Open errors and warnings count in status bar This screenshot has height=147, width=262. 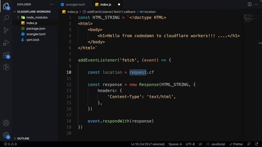tap(10, 144)
